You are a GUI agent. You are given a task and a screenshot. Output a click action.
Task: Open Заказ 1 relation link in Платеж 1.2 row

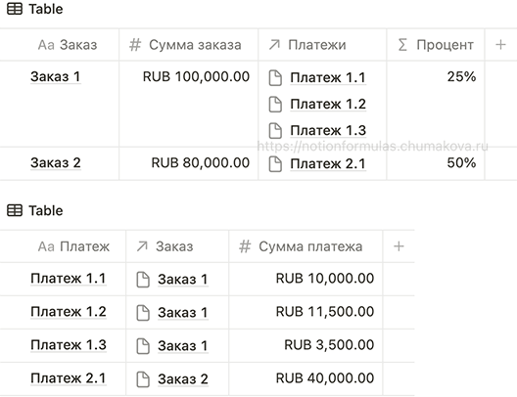point(183,313)
